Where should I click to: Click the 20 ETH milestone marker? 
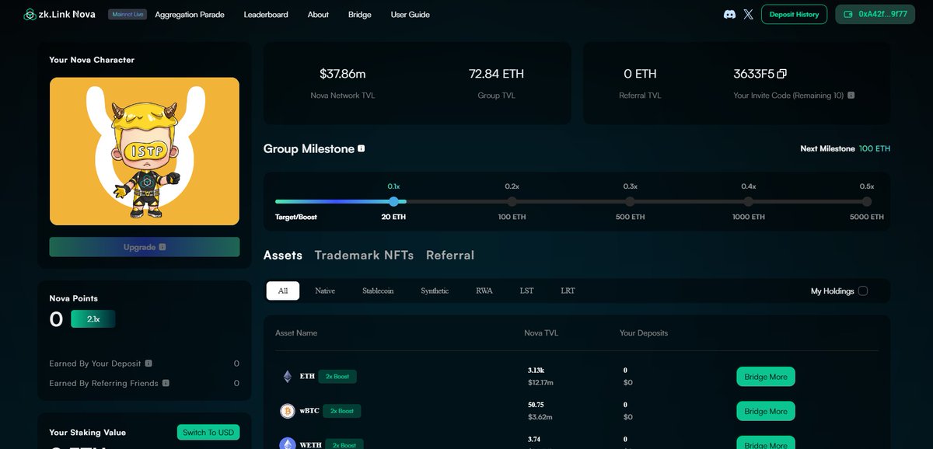(393, 201)
